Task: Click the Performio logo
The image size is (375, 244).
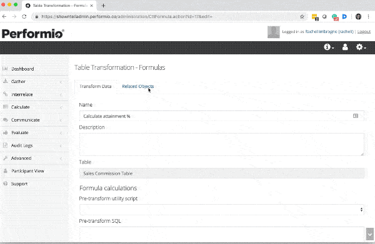Action: [33, 34]
